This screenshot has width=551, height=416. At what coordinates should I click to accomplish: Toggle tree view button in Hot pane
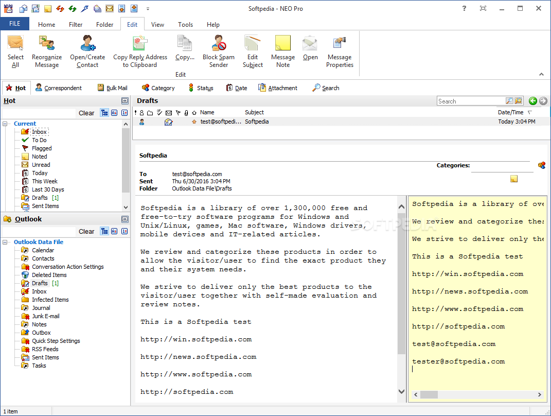pos(104,113)
